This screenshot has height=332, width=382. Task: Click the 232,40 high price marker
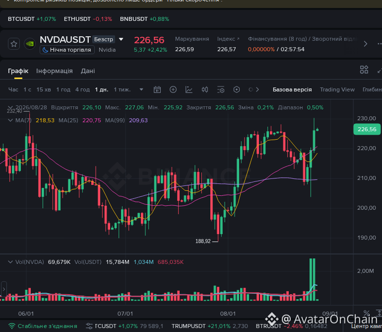(14, 111)
